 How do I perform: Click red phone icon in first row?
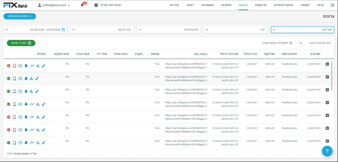[x=14, y=65]
